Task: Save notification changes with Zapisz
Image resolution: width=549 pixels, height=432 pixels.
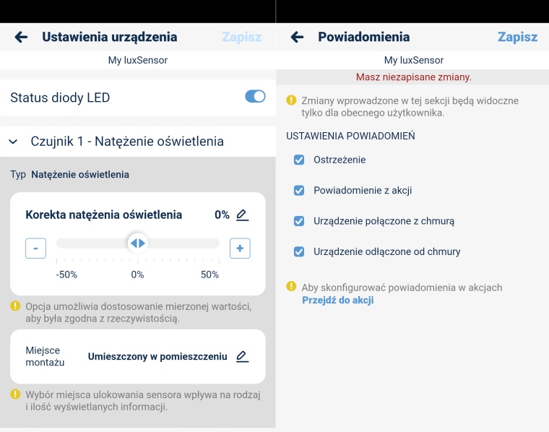Action: coord(517,37)
